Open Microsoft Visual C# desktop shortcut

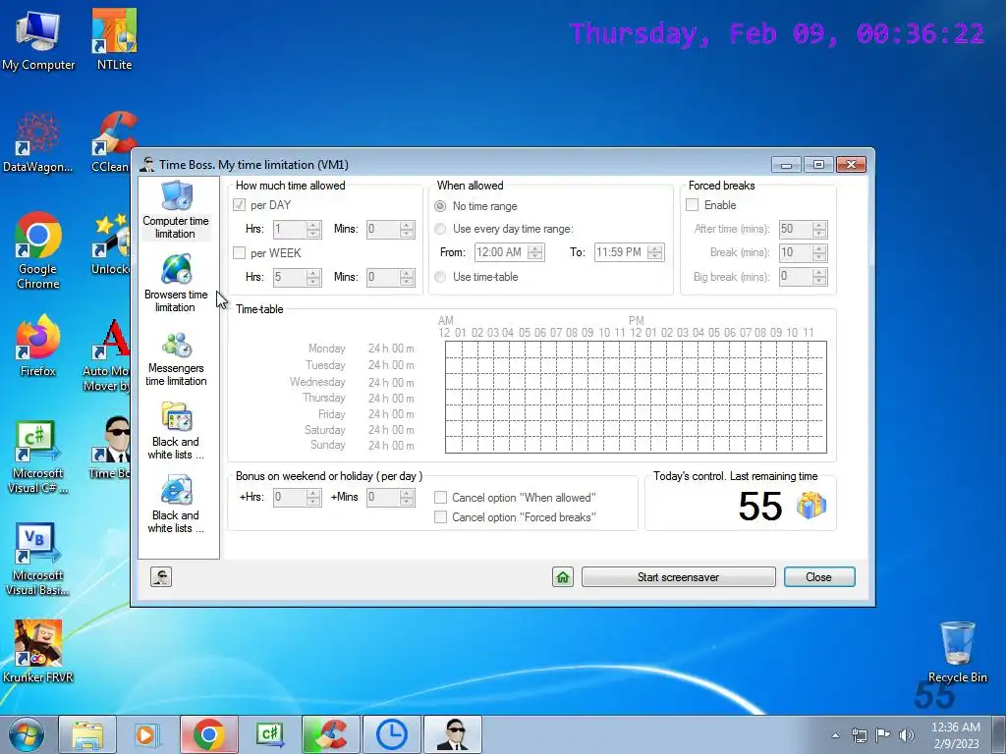point(38,456)
